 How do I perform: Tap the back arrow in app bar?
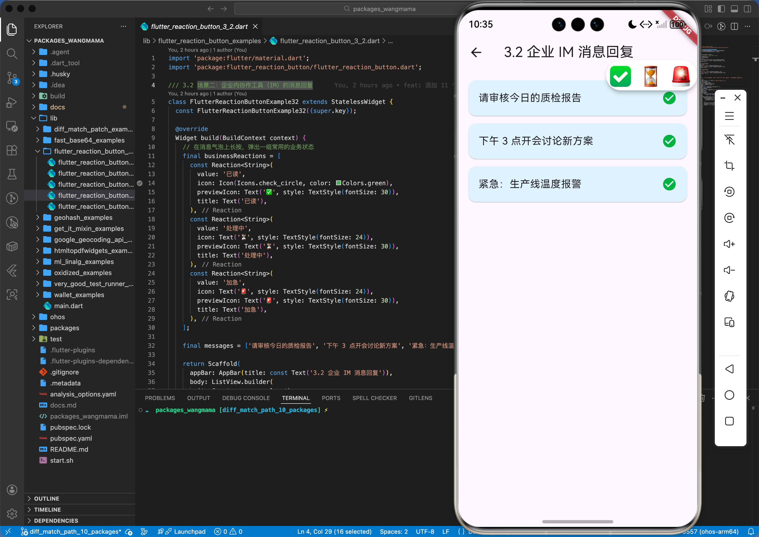(476, 52)
